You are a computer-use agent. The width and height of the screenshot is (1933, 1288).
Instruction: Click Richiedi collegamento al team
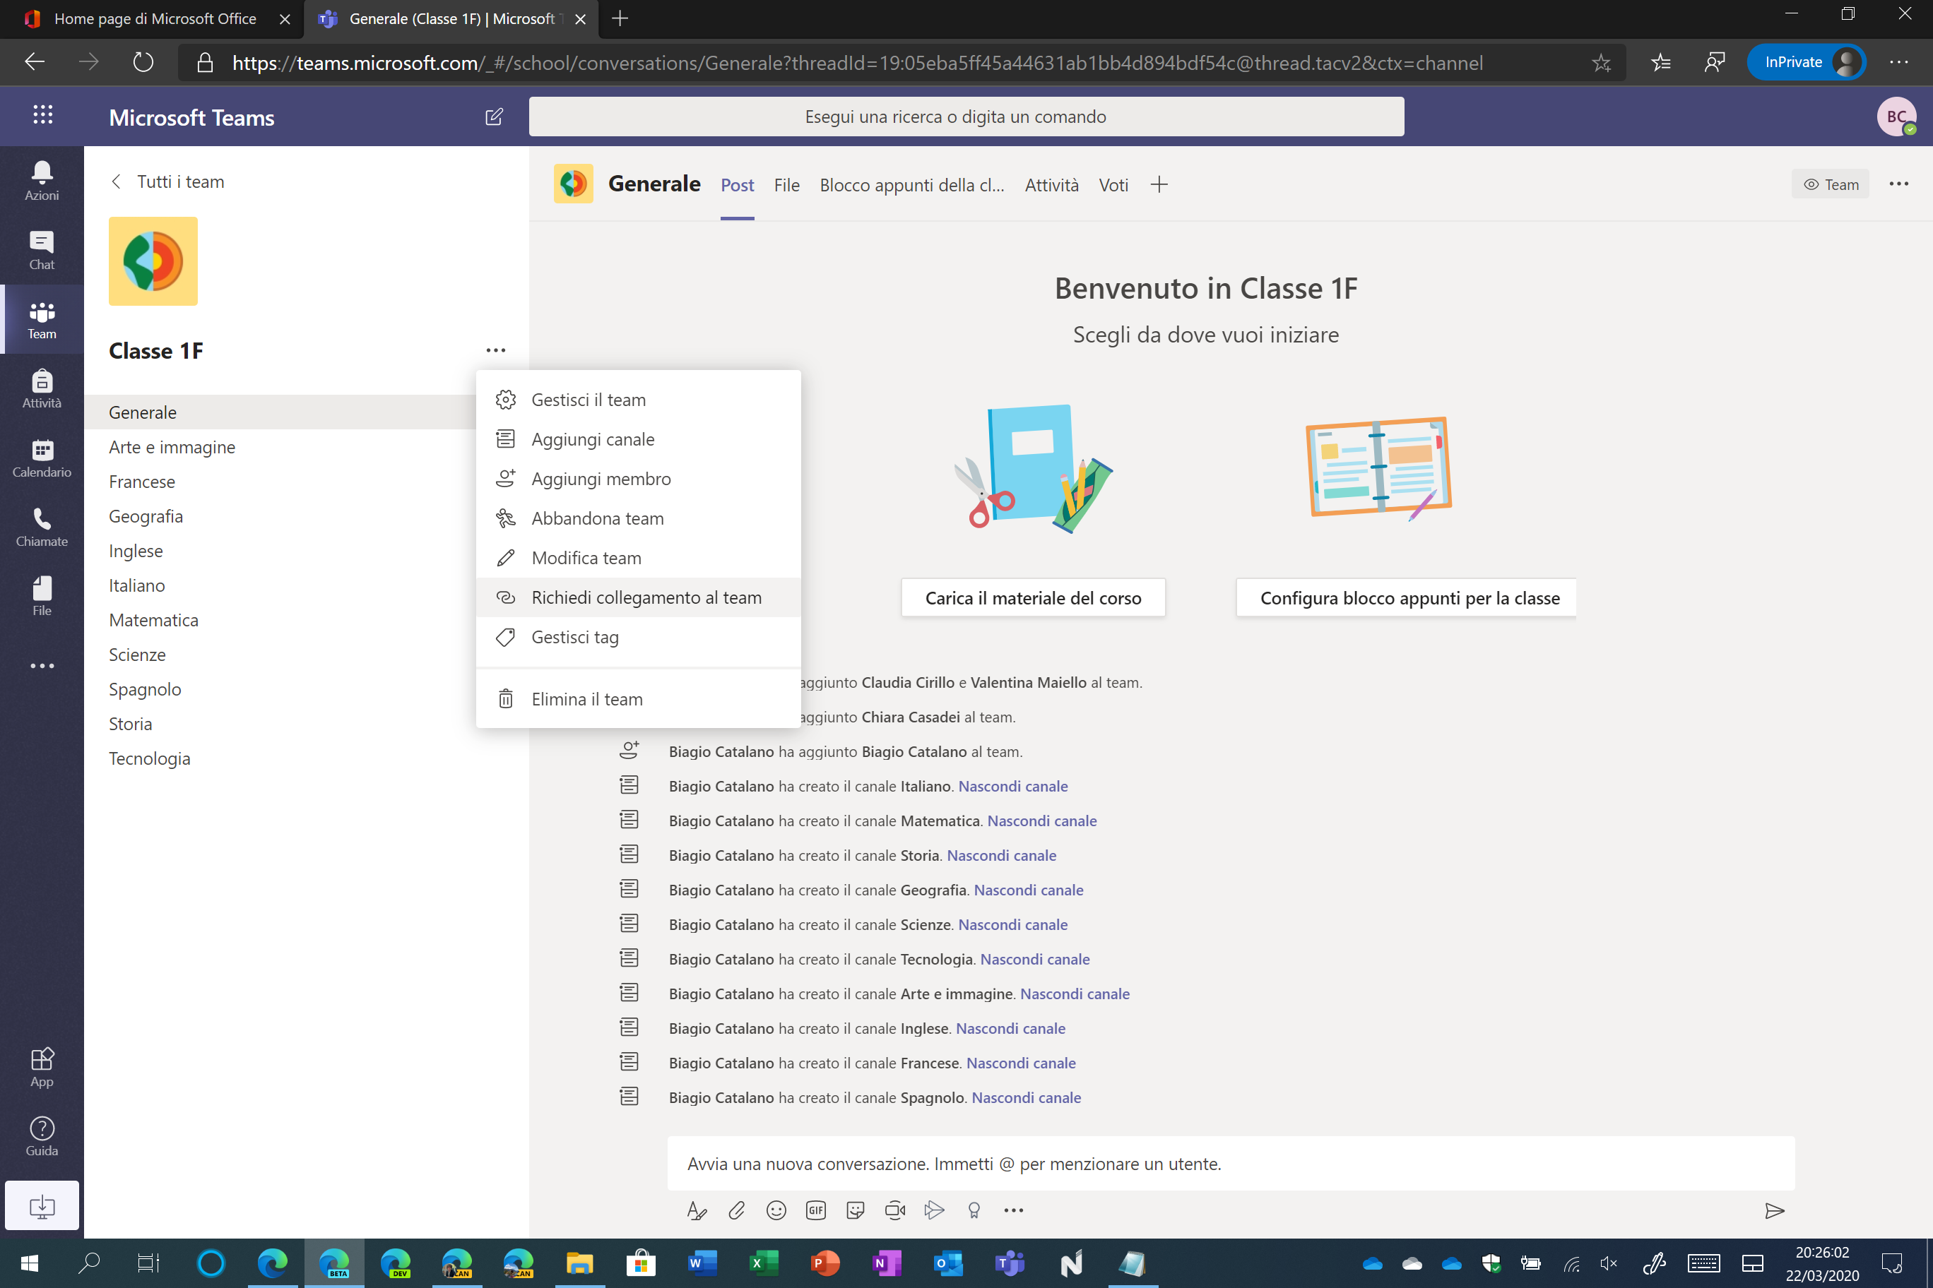[x=638, y=597]
